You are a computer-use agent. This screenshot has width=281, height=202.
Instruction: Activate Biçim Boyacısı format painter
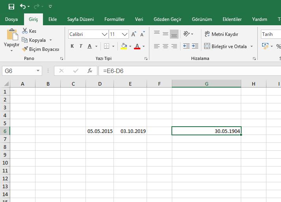coord(41,49)
